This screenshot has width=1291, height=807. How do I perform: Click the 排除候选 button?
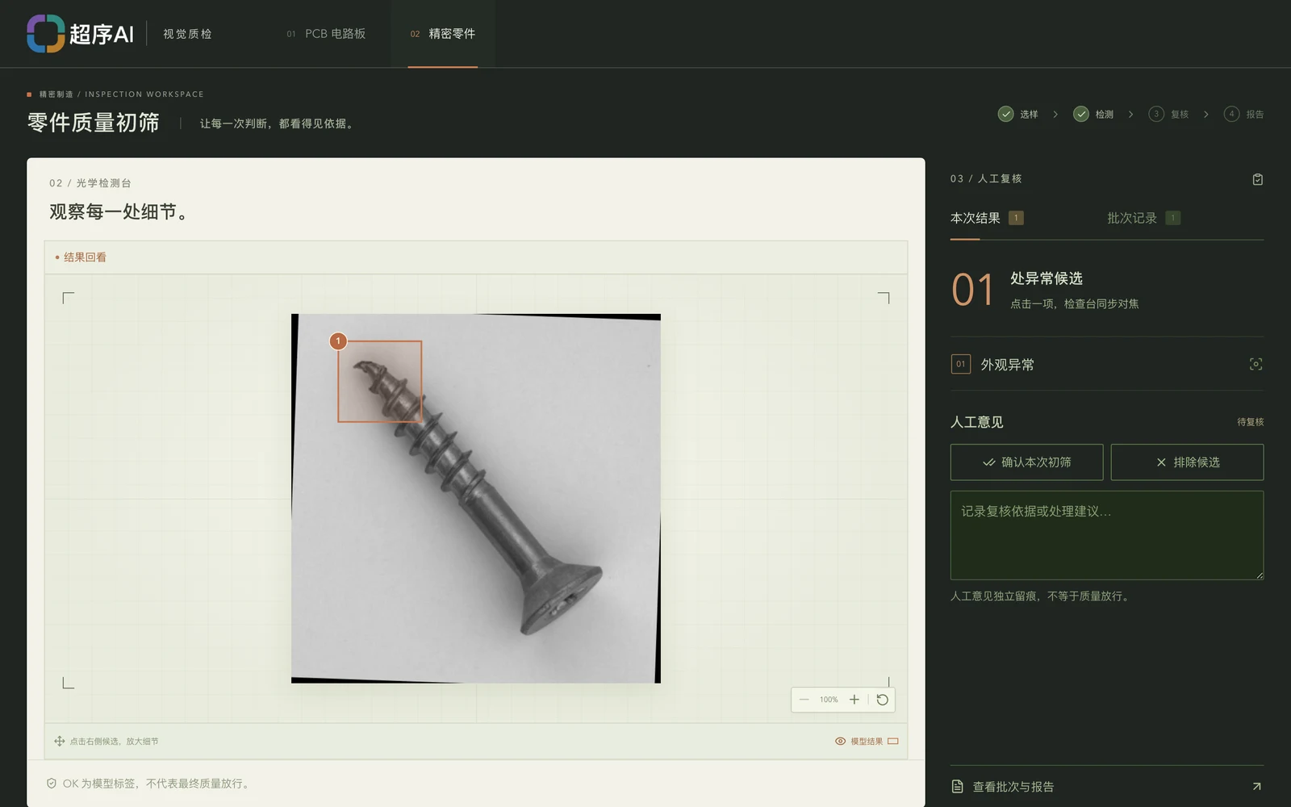pos(1187,462)
